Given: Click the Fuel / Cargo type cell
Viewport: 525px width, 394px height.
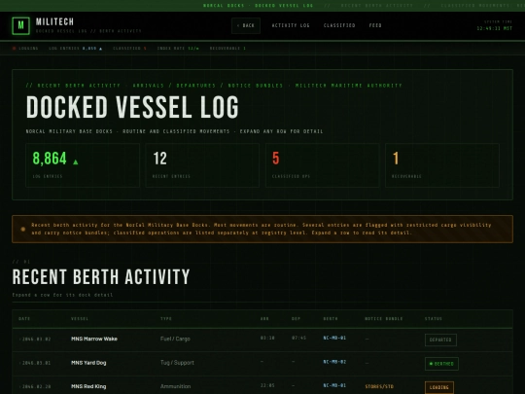Looking at the screenshot, I should pos(175,339).
